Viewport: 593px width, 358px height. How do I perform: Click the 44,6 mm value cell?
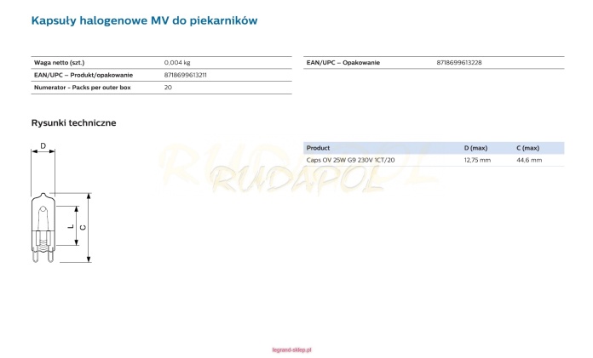click(x=529, y=160)
